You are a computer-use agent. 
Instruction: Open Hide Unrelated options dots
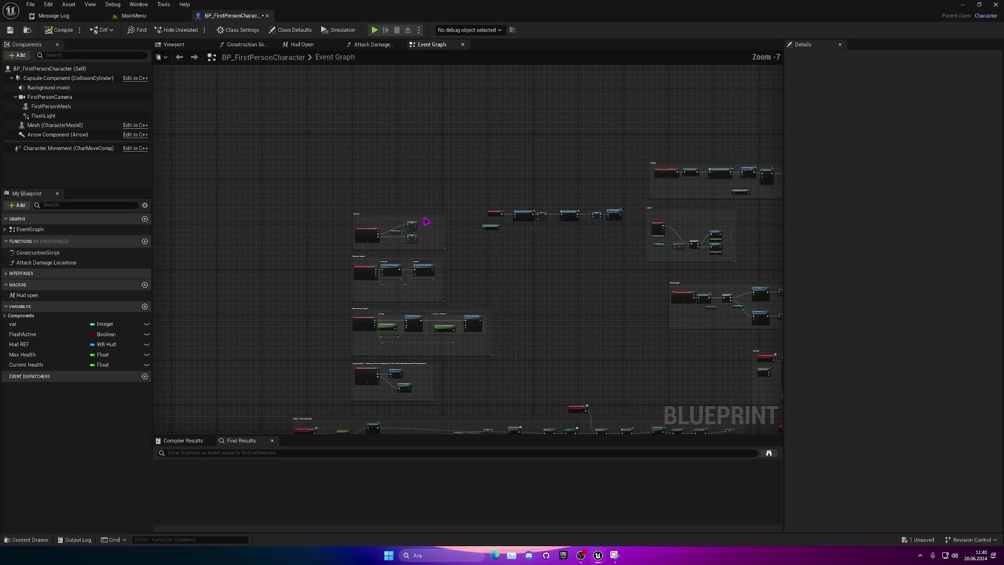[x=204, y=30]
